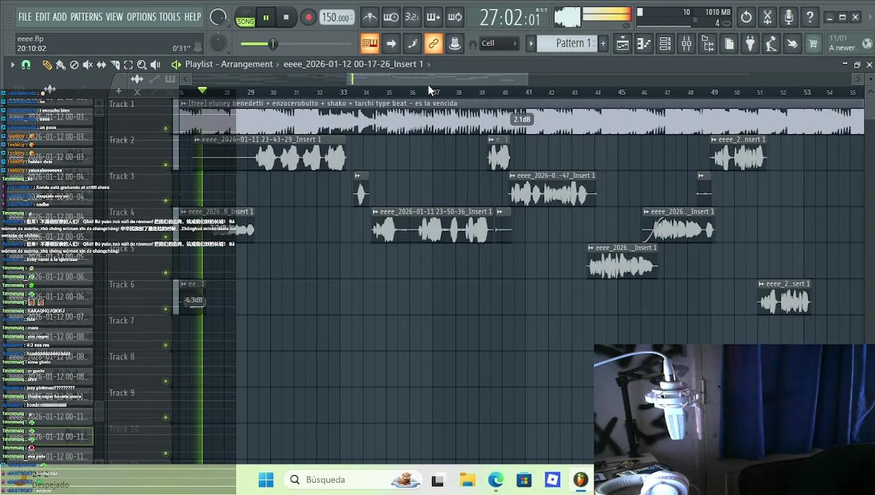Image resolution: width=875 pixels, height=495 pixels.
Task: Stop playback with the stop button
Action: [286, 18]
